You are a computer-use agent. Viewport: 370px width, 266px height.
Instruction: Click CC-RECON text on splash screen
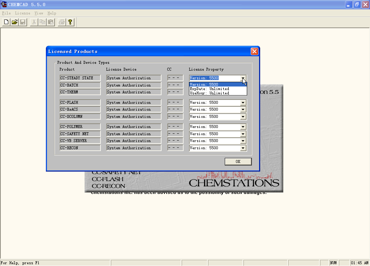[x=108, y=186]
